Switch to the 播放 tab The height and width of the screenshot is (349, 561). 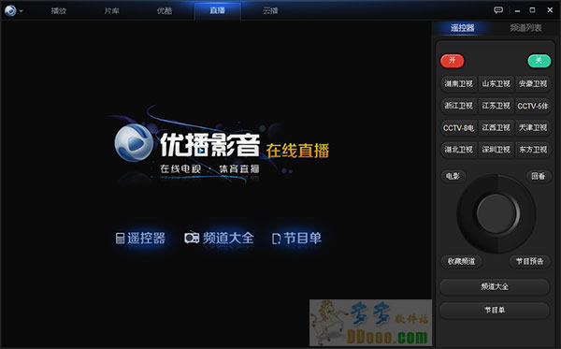pyautogui.click(x=59, y=10)
